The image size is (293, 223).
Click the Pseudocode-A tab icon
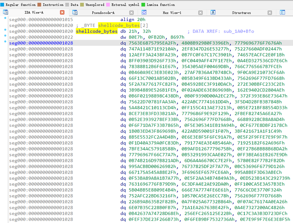click(75, 12)
